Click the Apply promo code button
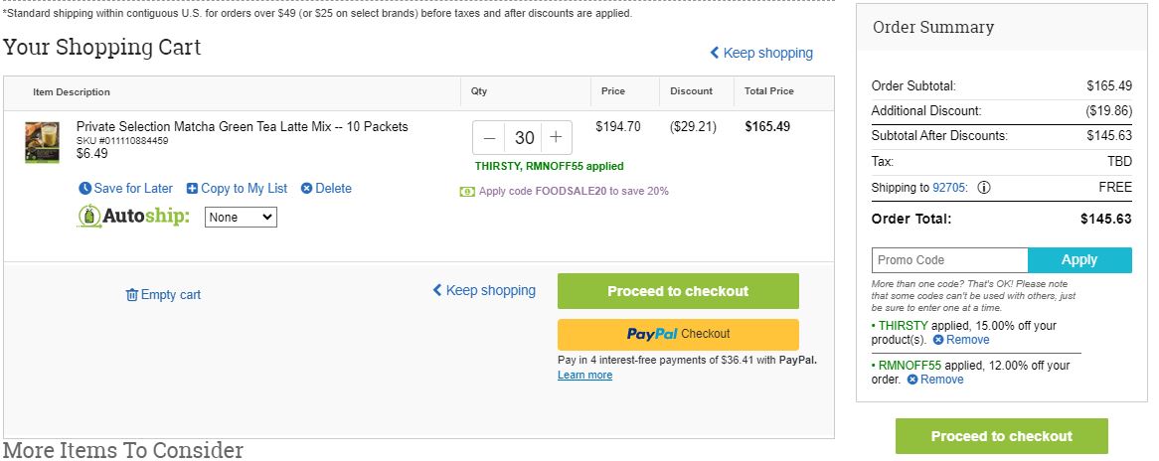 1079,260
